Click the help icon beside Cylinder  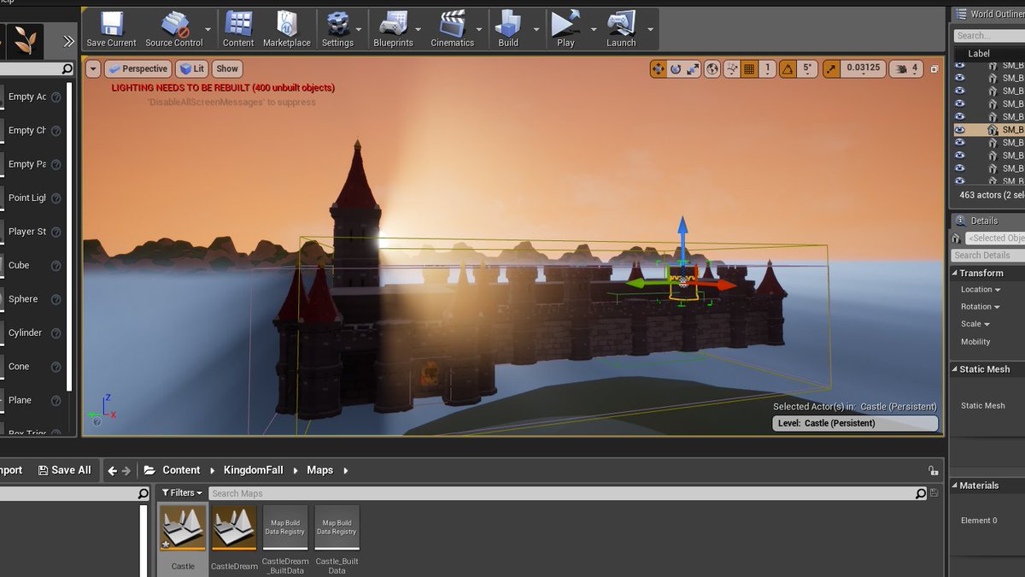(56, 333)
